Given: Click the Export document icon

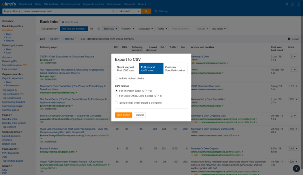Looking at the screenshot, I should (289, 39).
